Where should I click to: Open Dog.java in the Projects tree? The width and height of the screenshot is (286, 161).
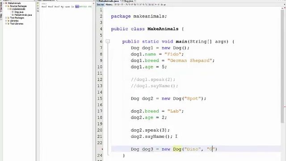(x=19, y=12)
